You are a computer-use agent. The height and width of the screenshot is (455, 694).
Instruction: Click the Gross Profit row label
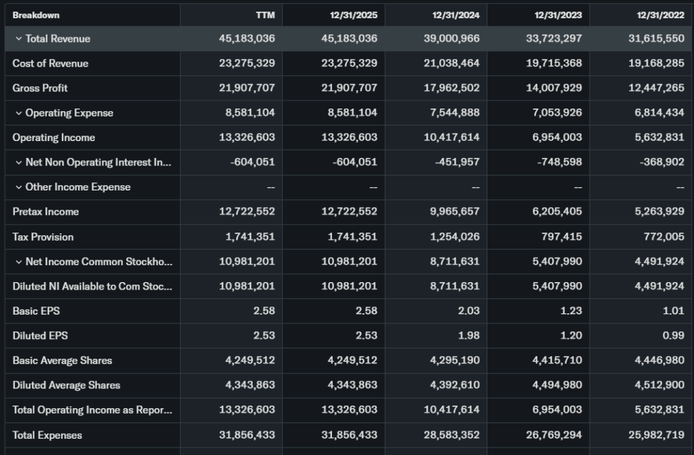pos(40,88)
